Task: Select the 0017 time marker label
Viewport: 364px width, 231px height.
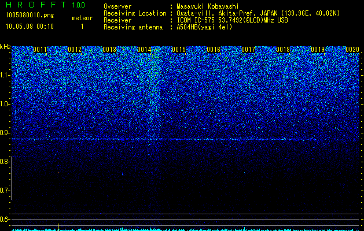Action: tap(248, 50)
